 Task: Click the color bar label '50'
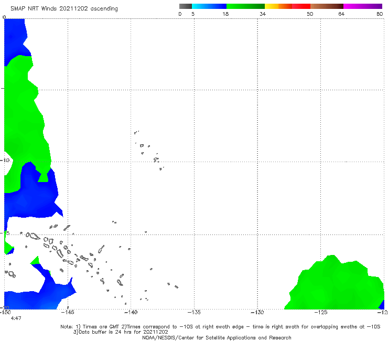pos(310,14)
